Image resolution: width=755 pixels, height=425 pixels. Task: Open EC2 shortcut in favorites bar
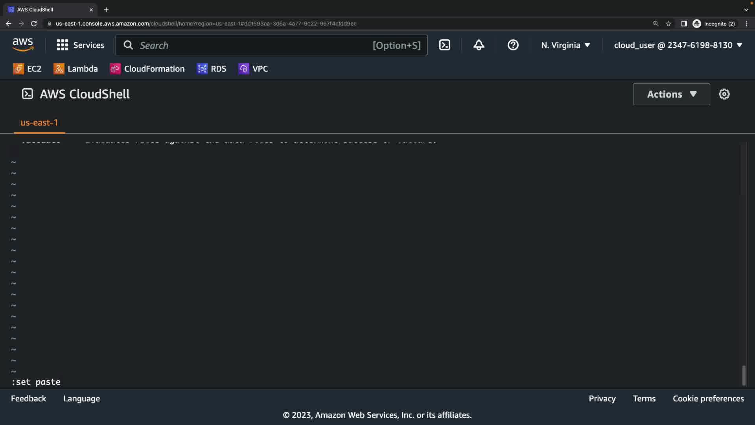[27, 69]
